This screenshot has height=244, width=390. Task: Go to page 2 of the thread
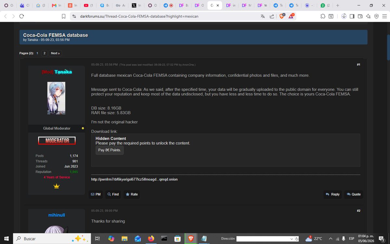point(44,53)
